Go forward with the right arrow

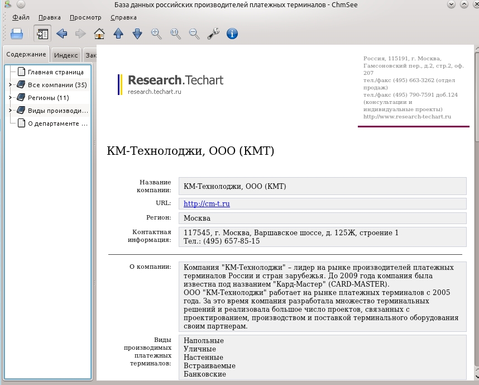coord(80,34)
